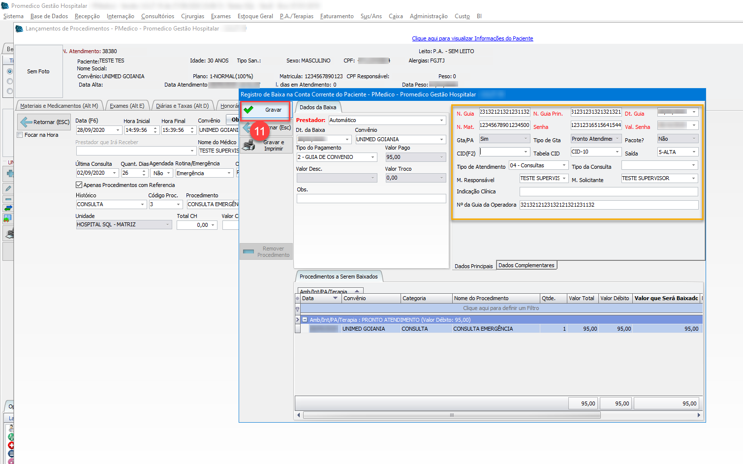Click the Indicação Clínica input field
The height and width of the screenshot is (464, 743).
click(x=608, y=191)
